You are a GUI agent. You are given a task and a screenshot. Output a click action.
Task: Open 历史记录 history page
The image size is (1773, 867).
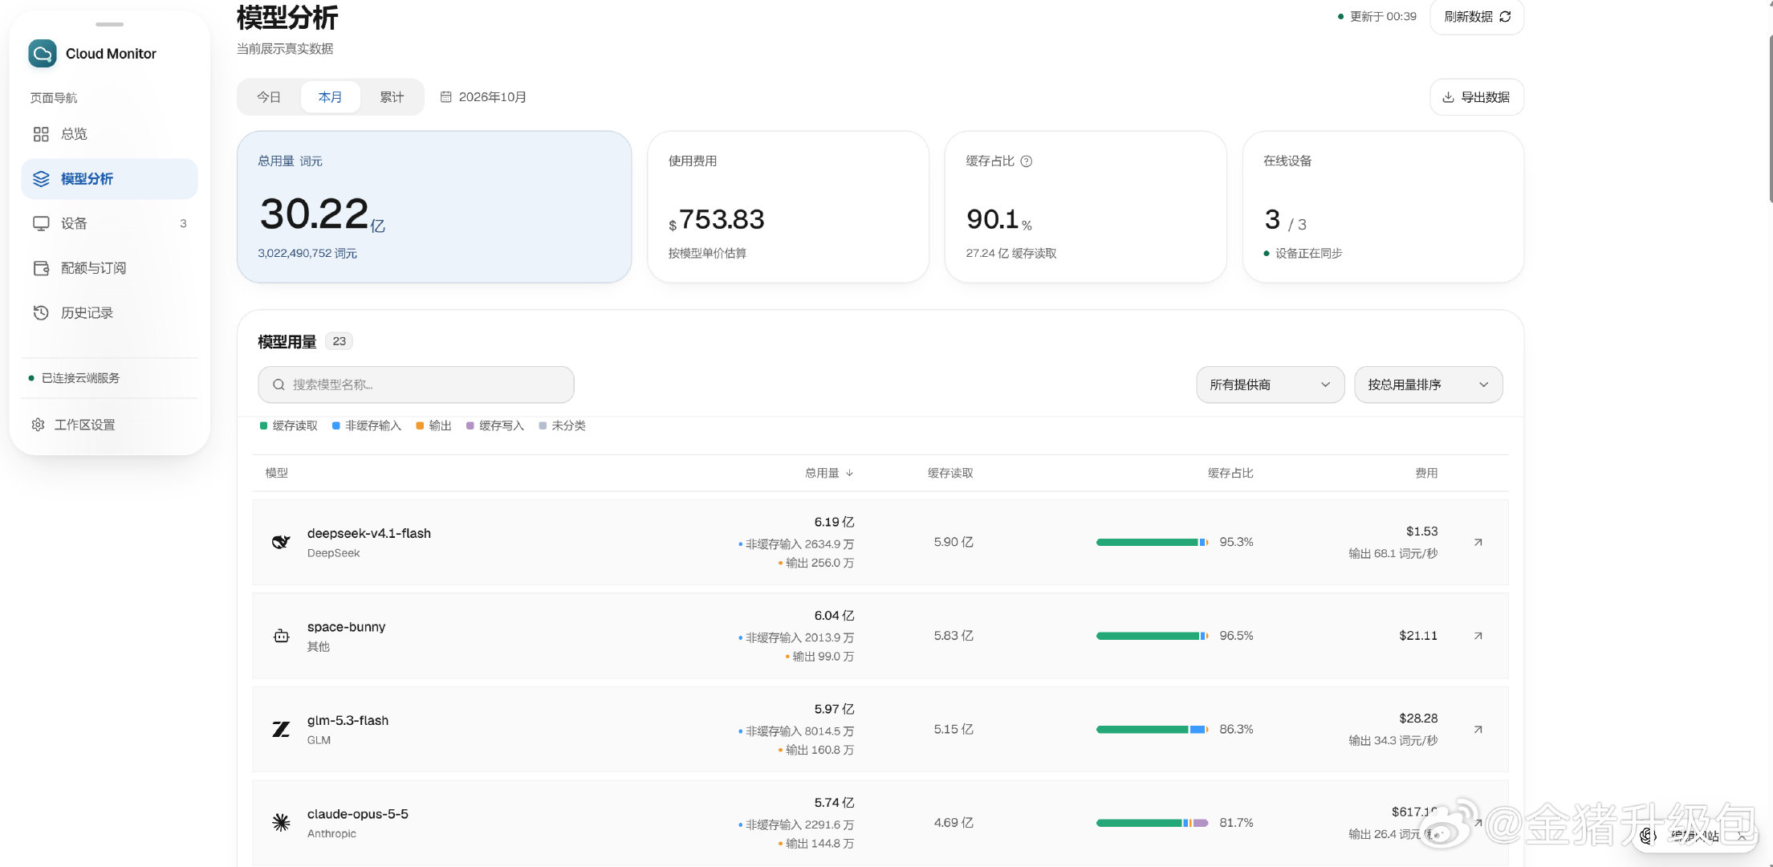coord(109,313)
